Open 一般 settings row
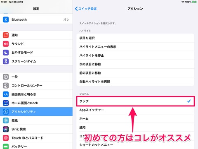The width and height of the screenshot is (198, 149). 36,77
